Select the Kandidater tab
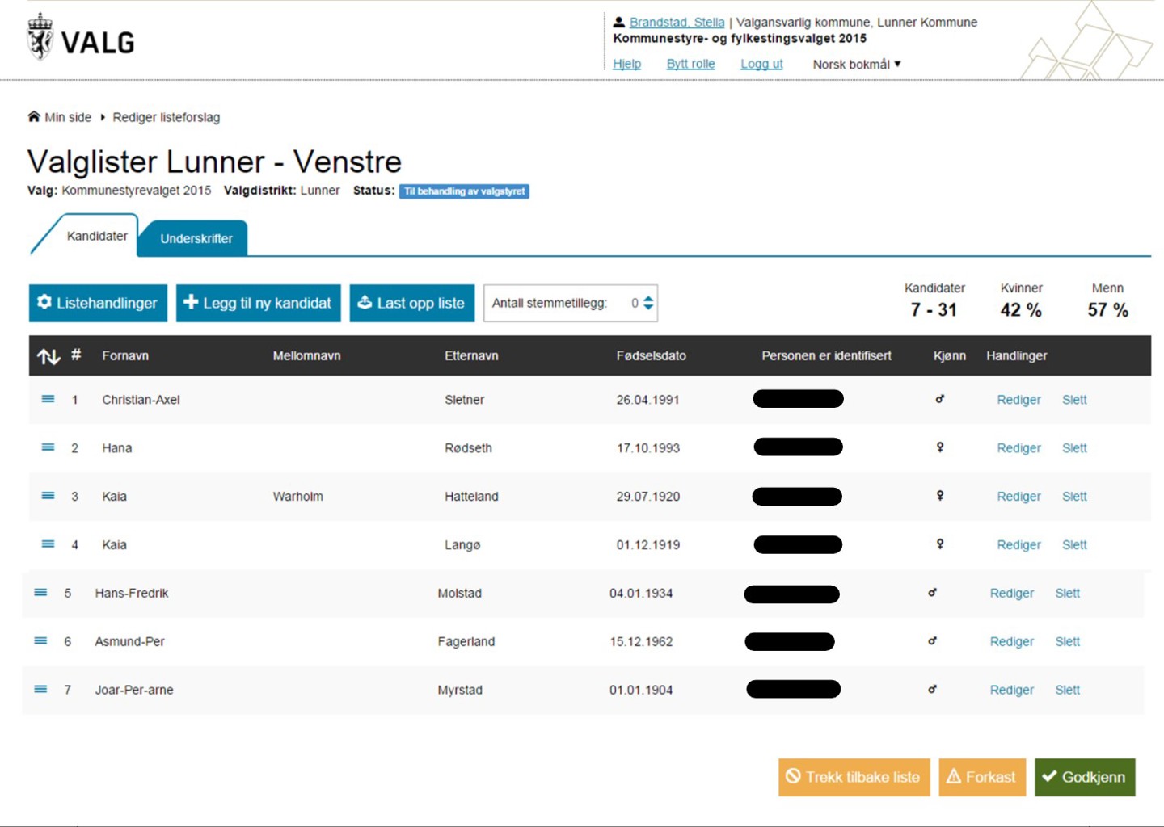 click(97, 236)
